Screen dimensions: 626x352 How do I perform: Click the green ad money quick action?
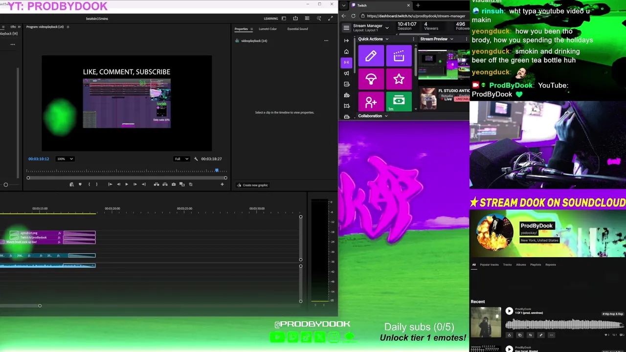click(x=399, y=102)
